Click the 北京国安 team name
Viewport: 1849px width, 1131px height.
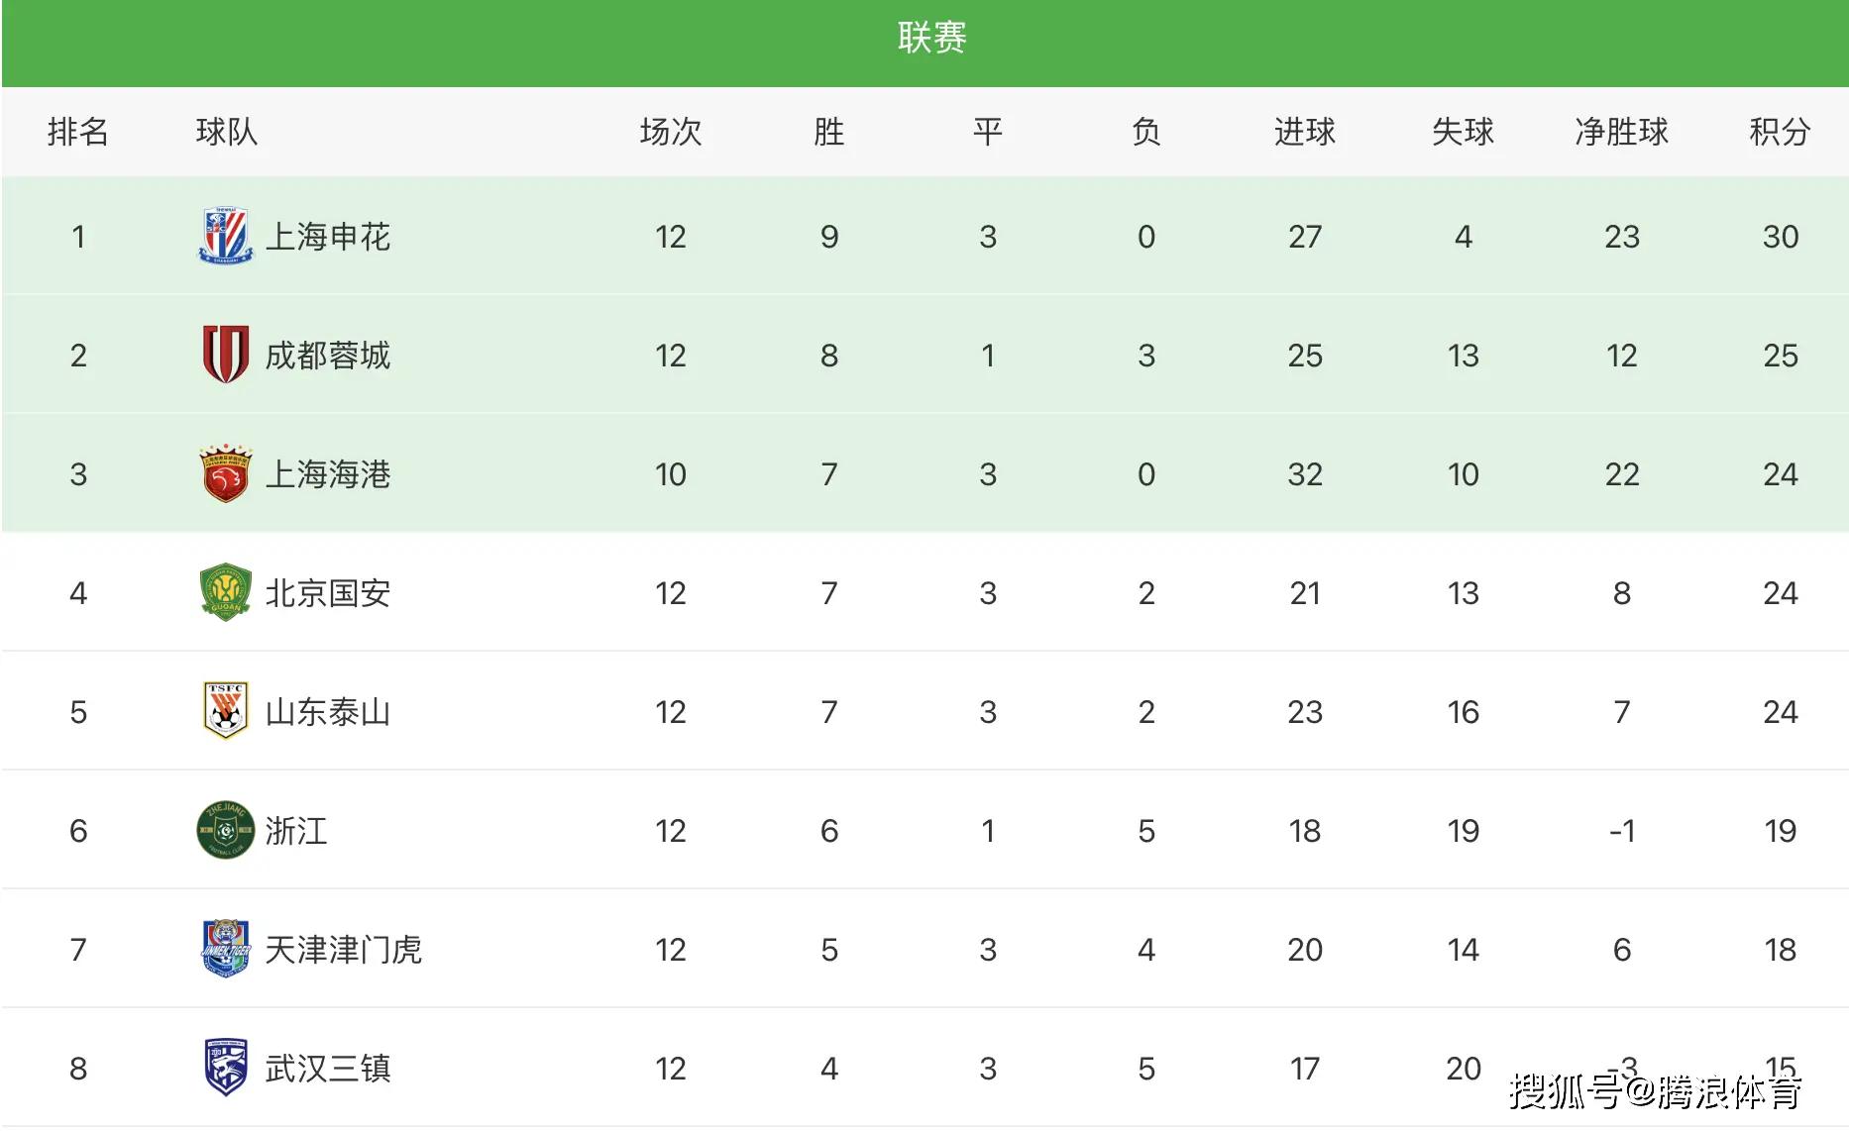click(328, 593)
